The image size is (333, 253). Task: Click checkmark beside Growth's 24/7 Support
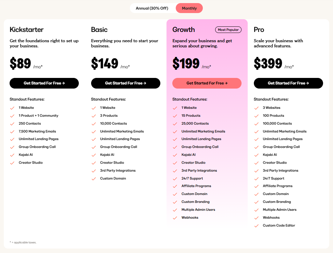(x=175, y=179)
